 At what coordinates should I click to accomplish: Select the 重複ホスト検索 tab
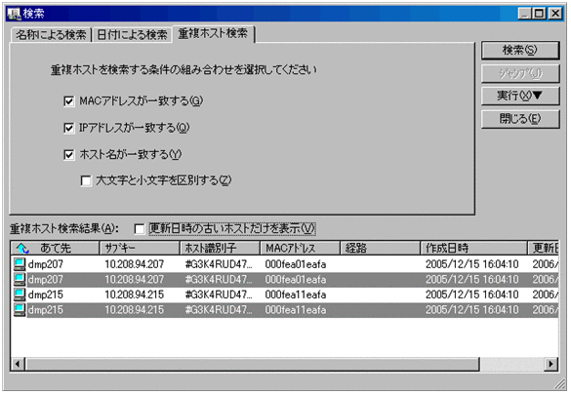tap(213, 33)
